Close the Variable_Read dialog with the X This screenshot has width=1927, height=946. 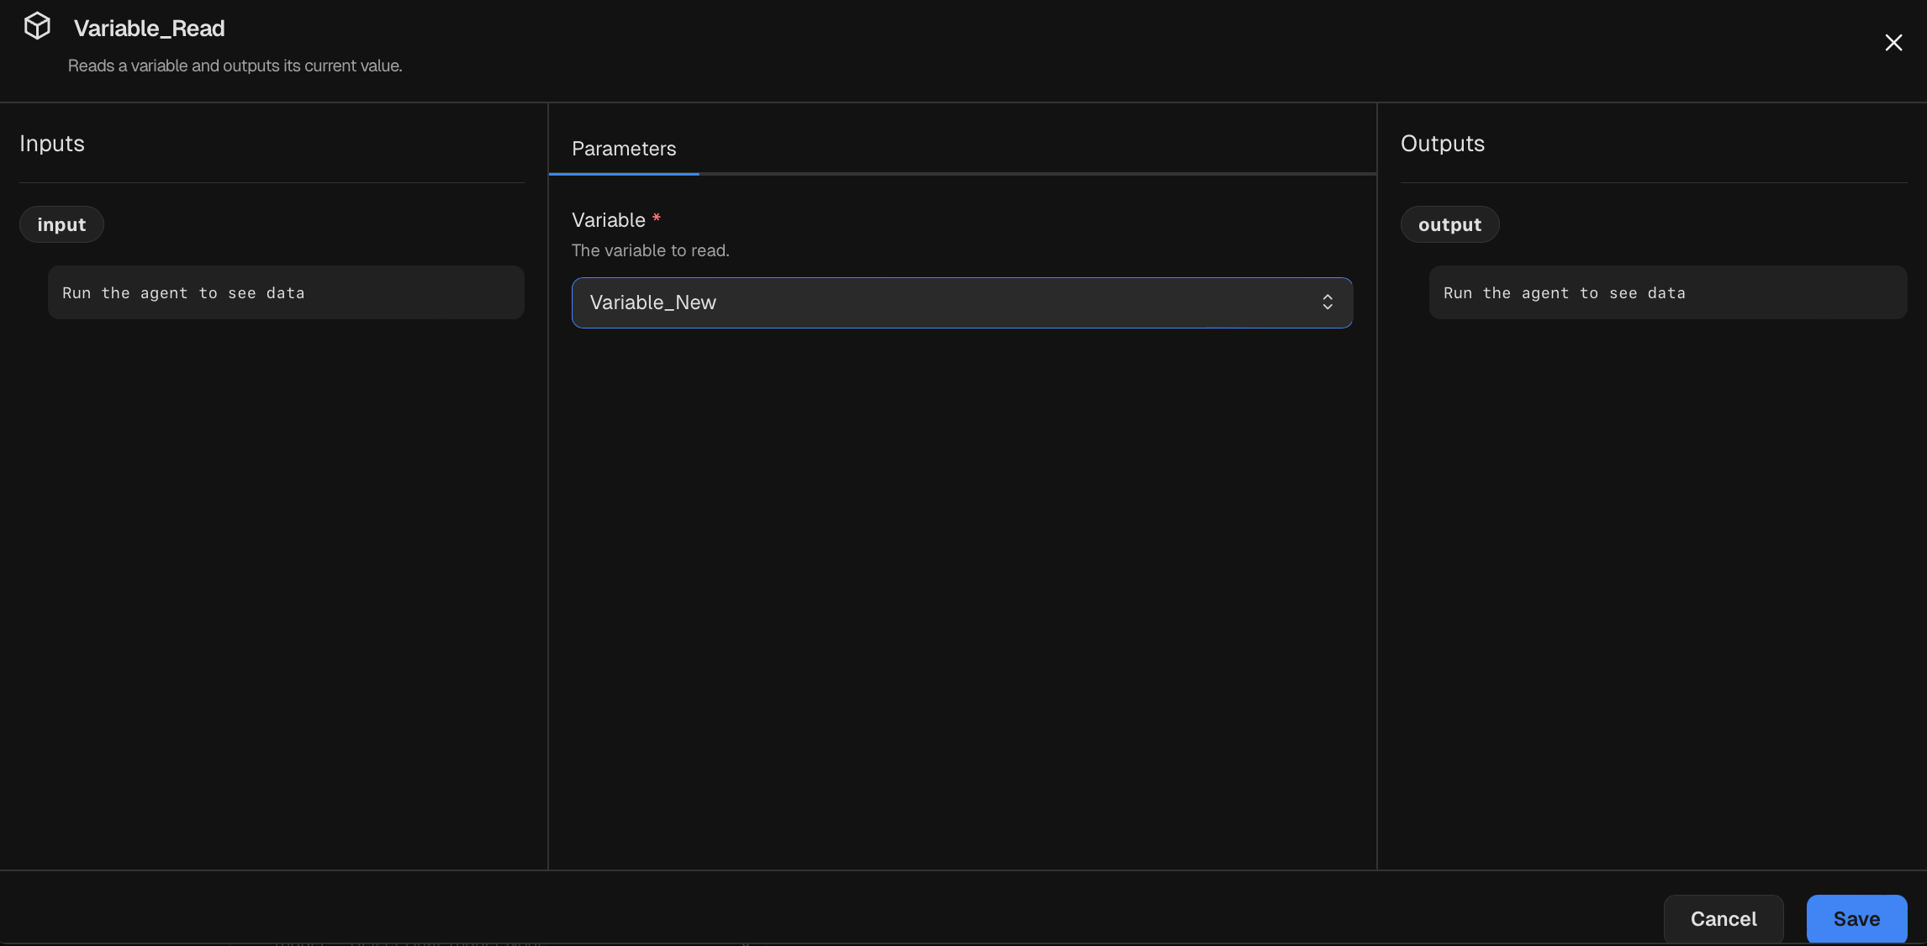tap(1893, 42)
